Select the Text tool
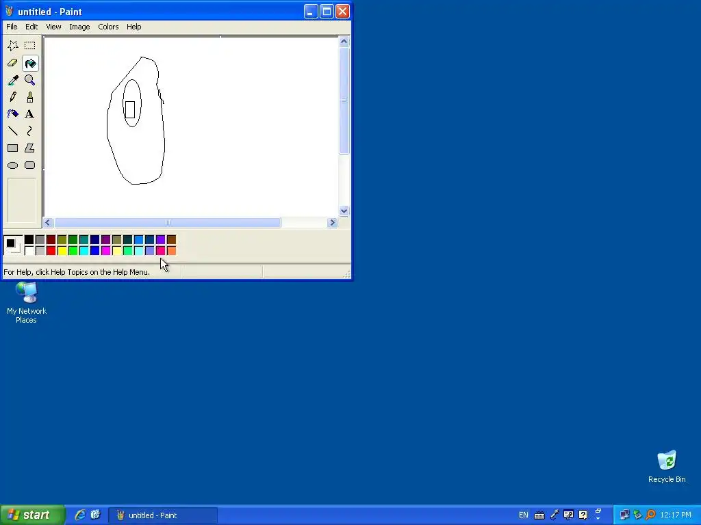Viewport: 701px width, 525px height. 30,114
